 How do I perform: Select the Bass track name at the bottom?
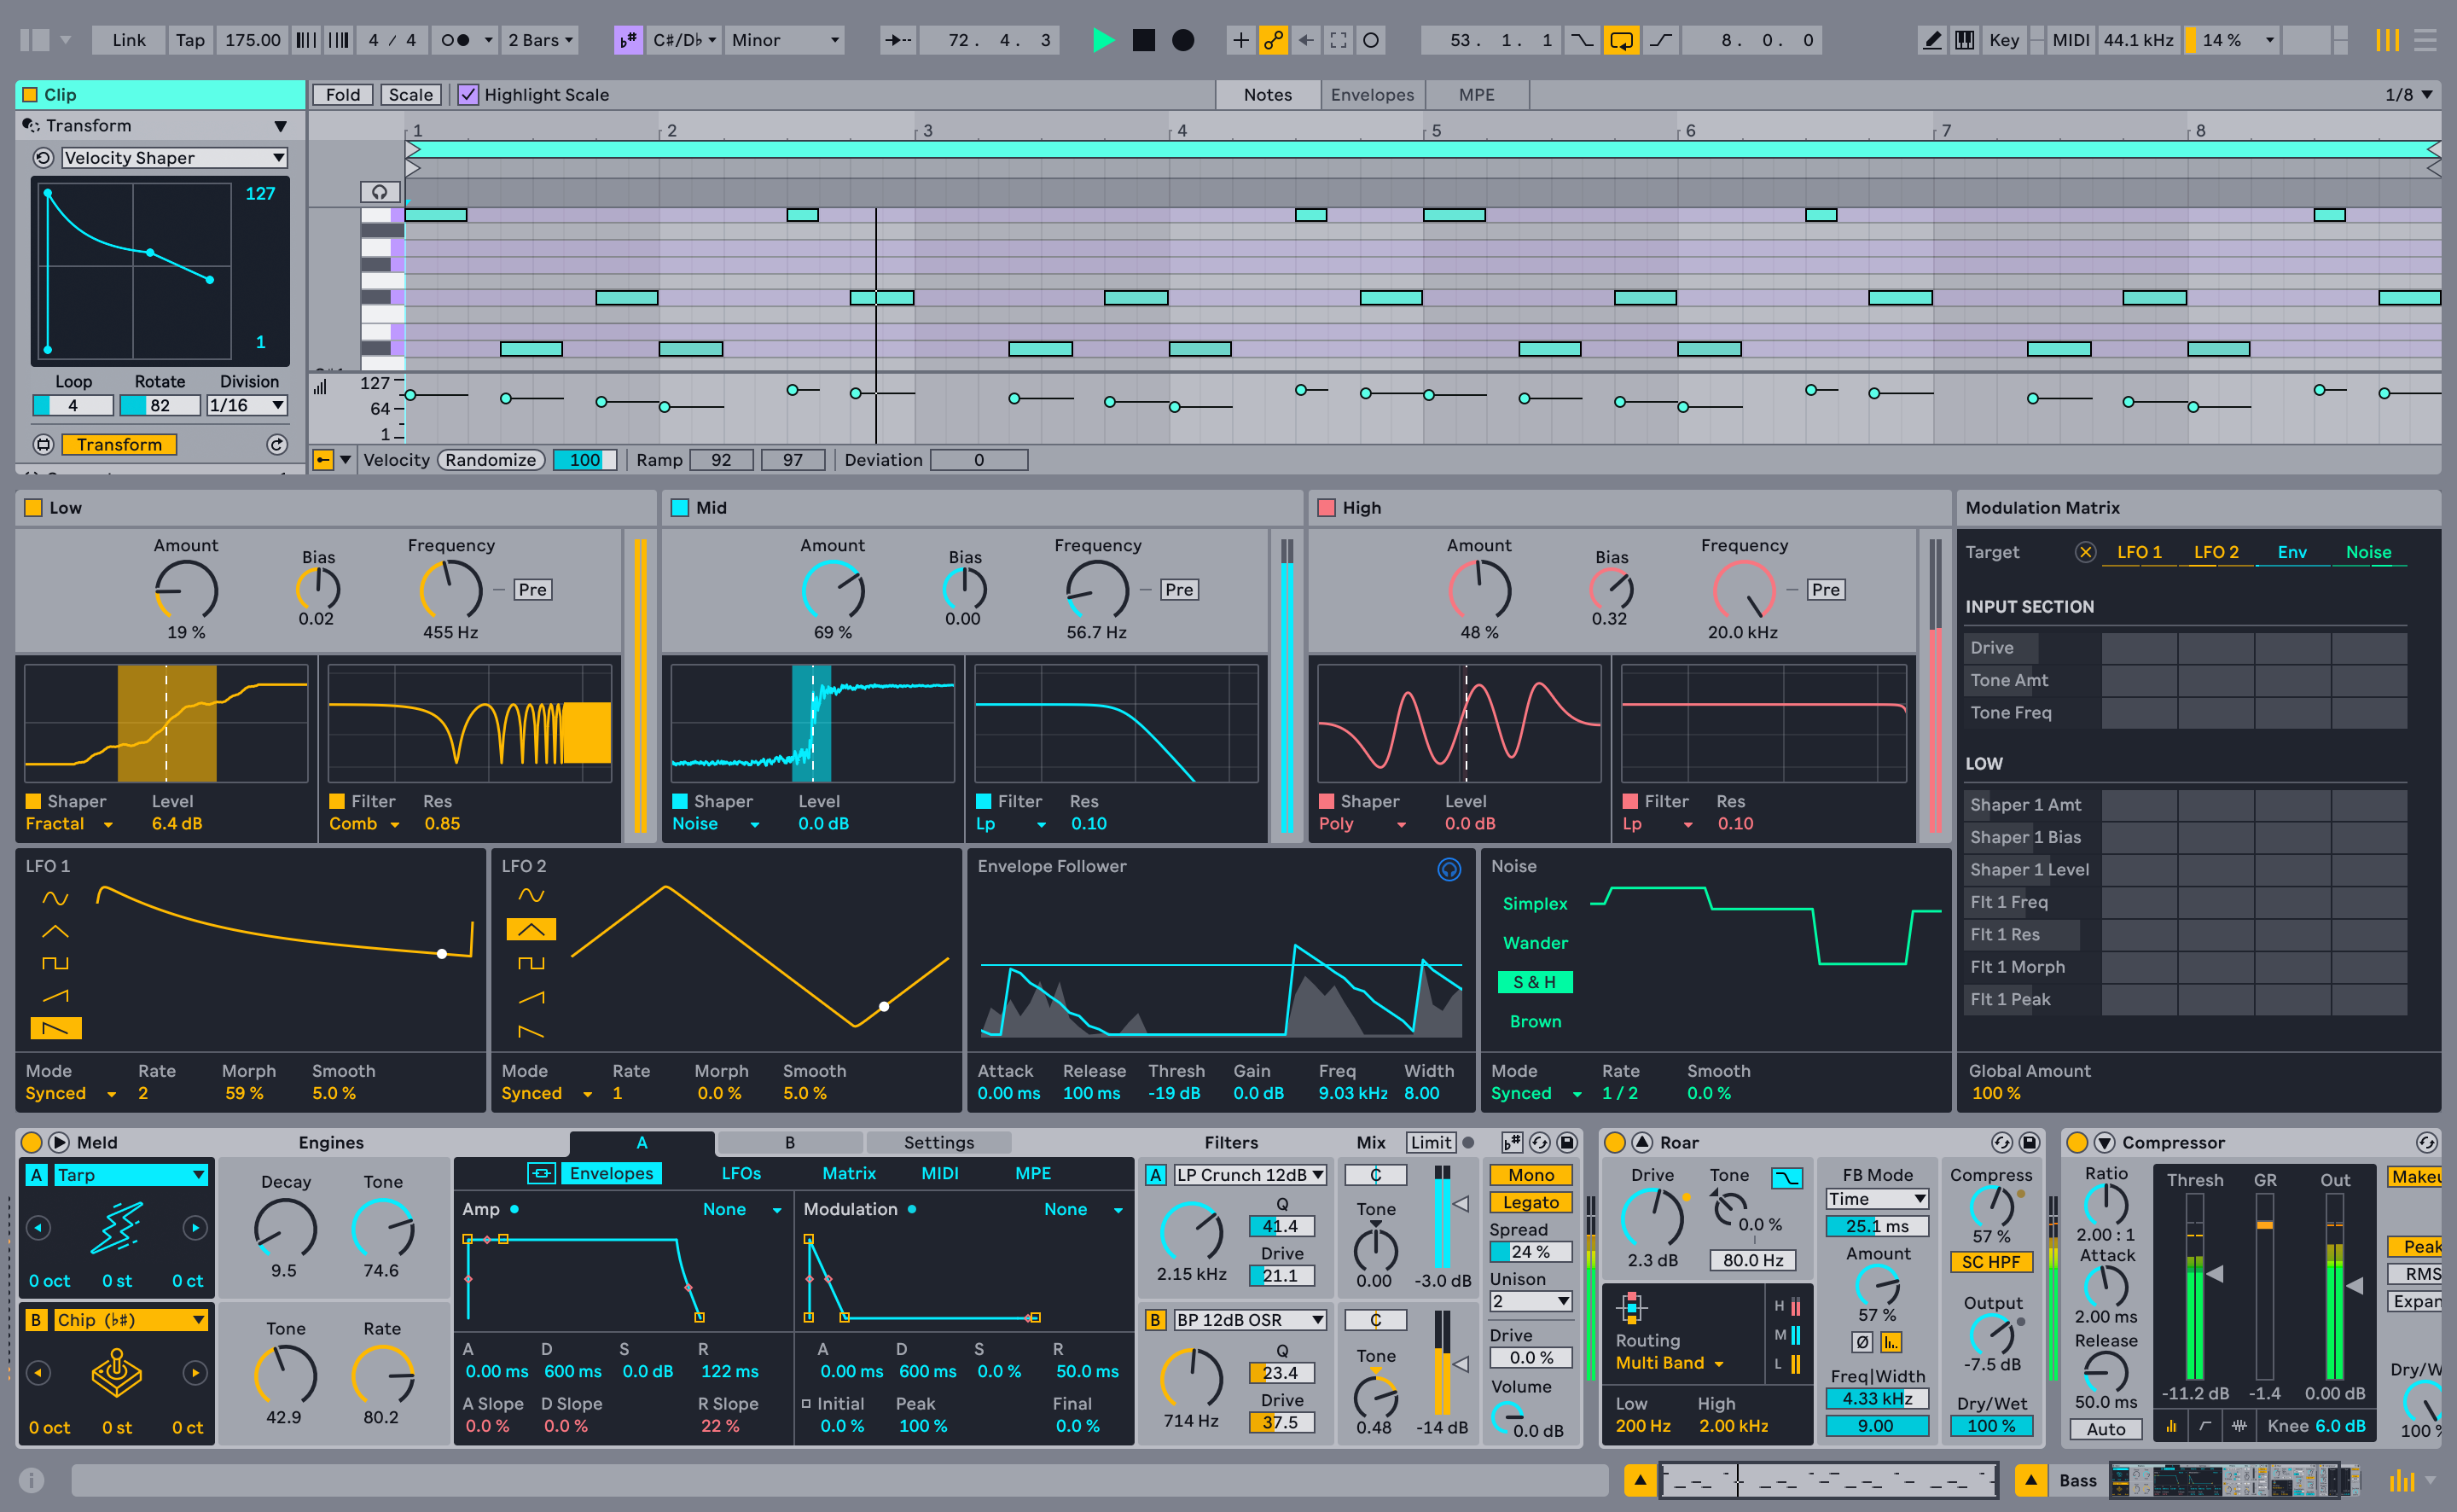2078,1480
